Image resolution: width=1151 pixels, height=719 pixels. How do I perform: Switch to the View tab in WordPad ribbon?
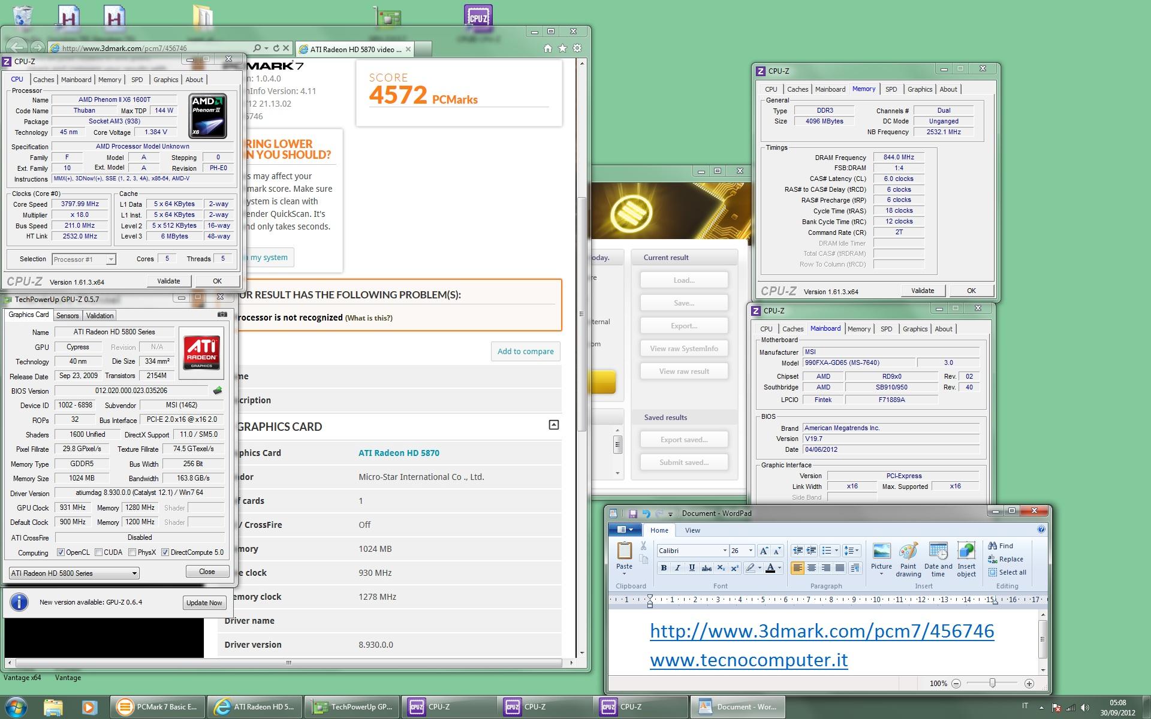692,530
